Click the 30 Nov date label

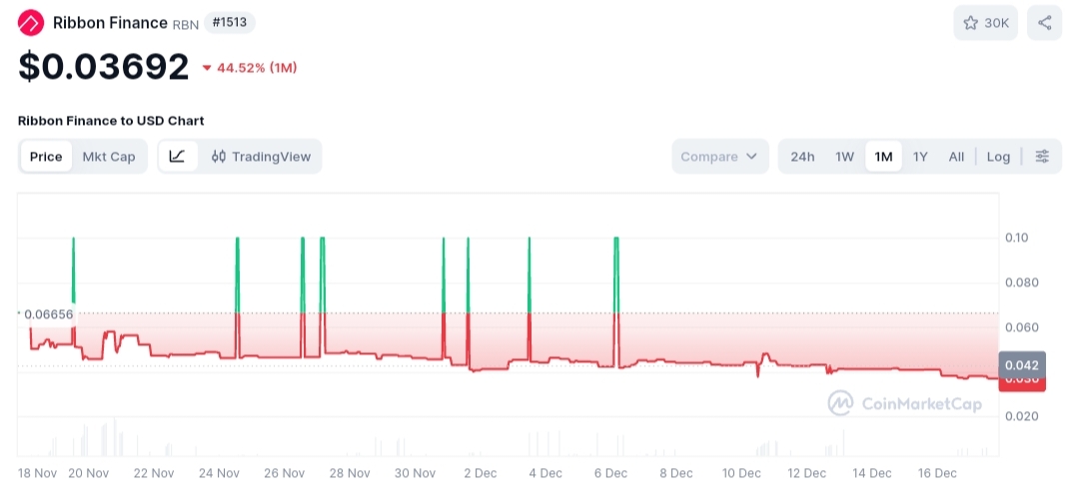click(415, 473)
